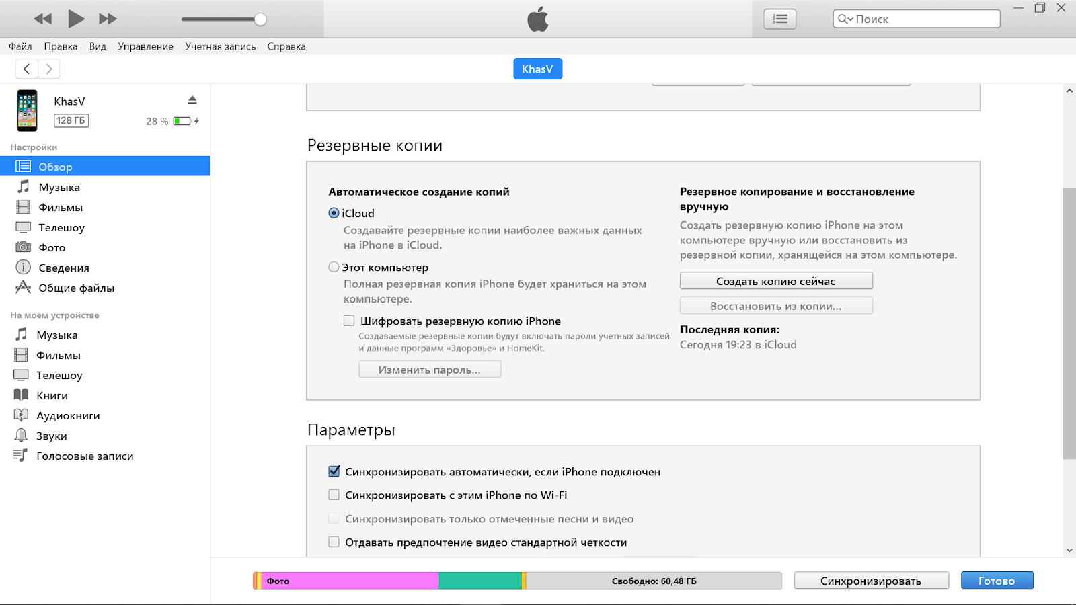
Task: Click the rewind playback button
Action: [43, 19]
